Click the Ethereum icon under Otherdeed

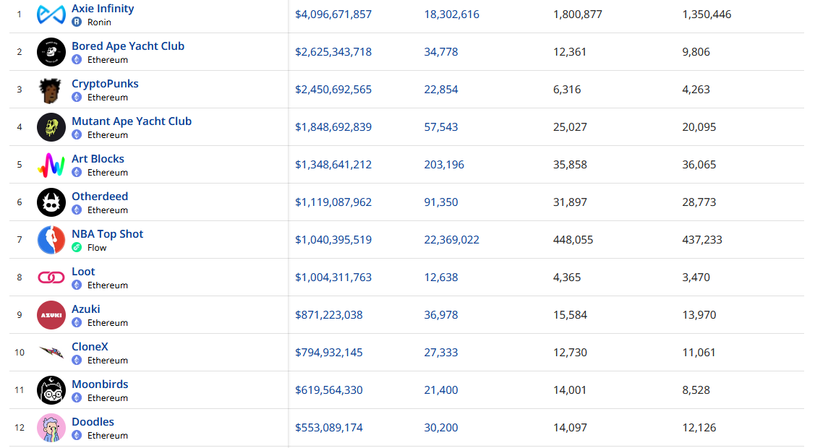click(x=77, y=210)
